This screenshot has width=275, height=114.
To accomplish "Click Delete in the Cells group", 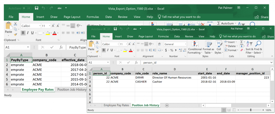I will click(231, 46).
